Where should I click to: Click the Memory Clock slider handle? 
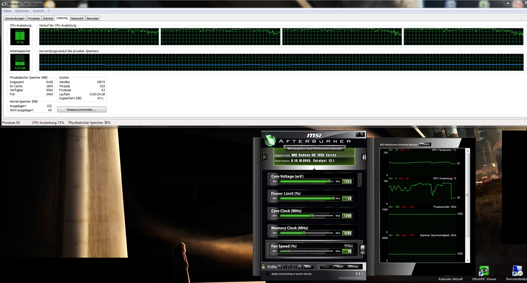coord(304,233)
